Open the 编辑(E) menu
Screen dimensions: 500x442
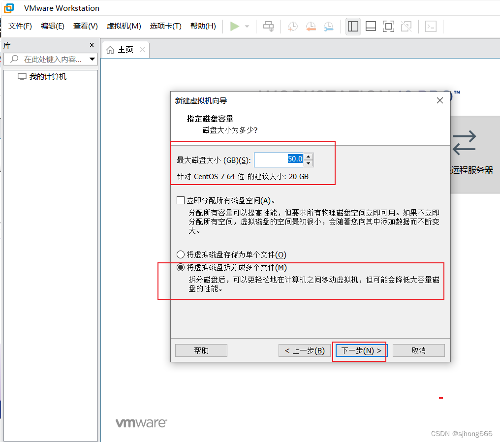(x=53, y=26)
